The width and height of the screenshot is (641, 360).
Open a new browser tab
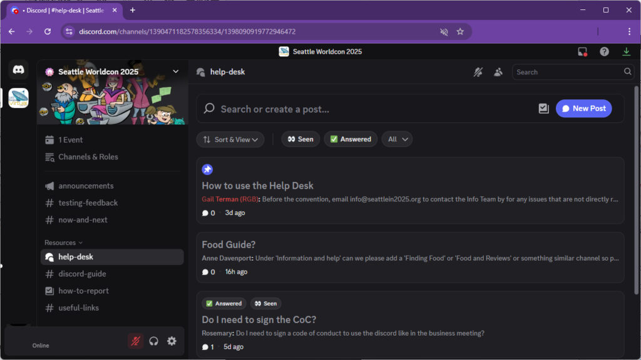point(133,10)
